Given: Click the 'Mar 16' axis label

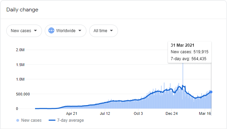Looking at the screenshot, I should pyautogui.click(x=205, y=113).
